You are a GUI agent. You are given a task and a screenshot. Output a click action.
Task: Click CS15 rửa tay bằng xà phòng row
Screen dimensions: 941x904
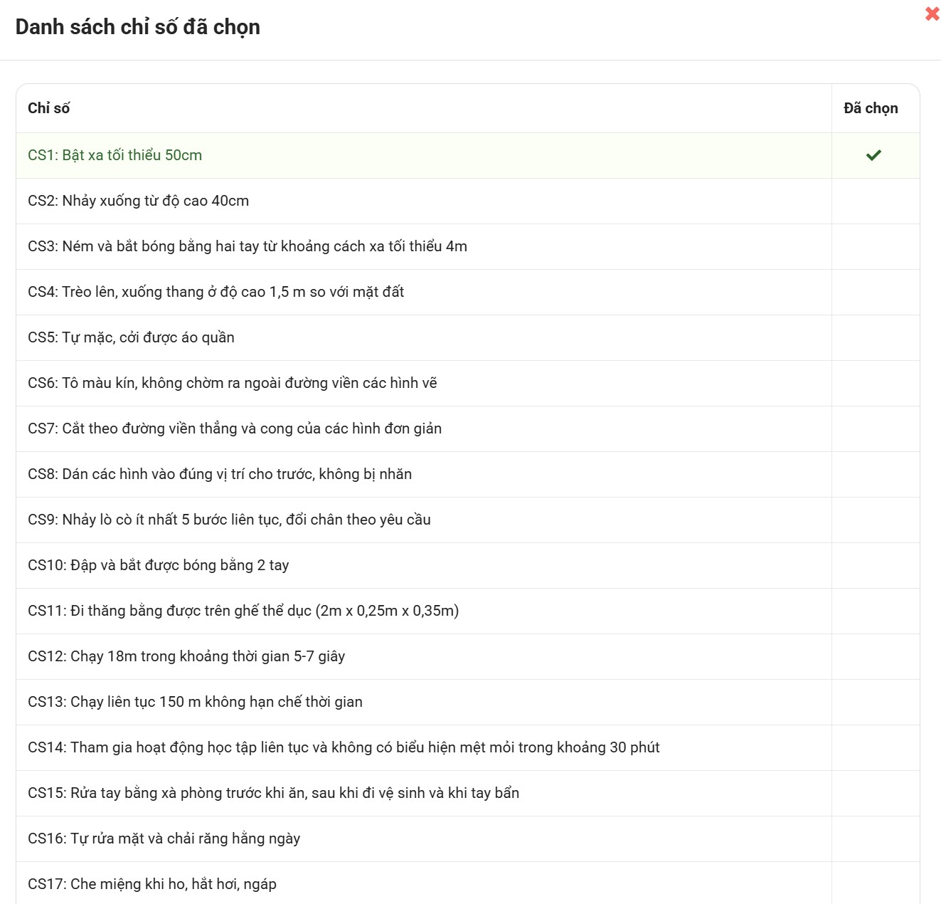pos(273,793)
